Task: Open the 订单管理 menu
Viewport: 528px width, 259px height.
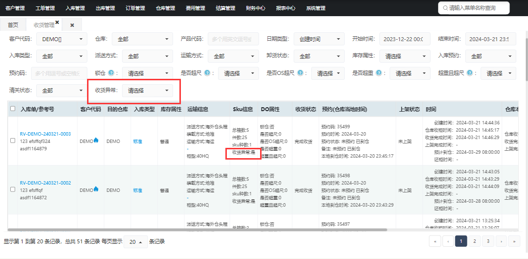Action: [135, 8]
